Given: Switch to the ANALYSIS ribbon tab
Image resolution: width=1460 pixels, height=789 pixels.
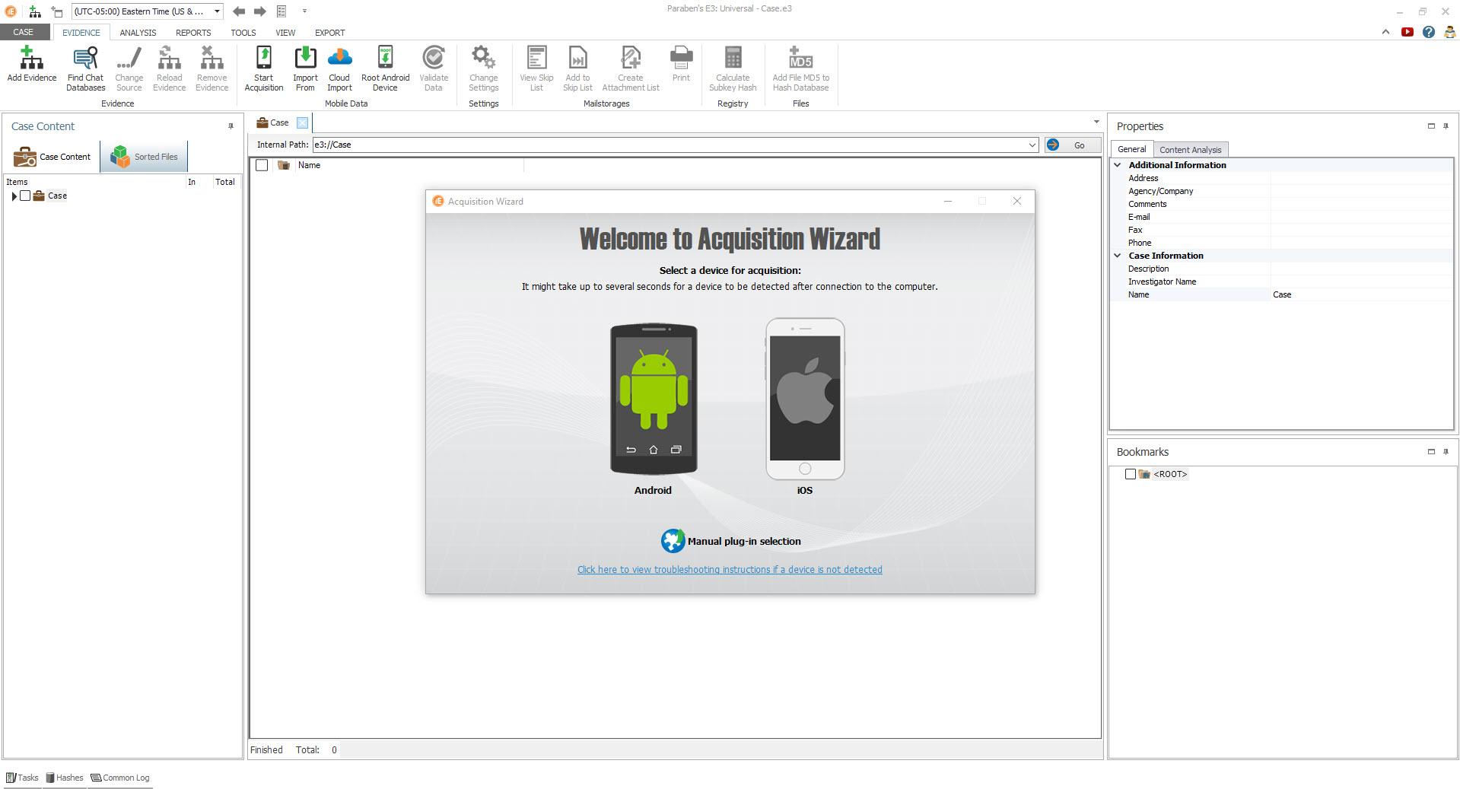Looking at the screenshot, I should [x=138, y=33].
